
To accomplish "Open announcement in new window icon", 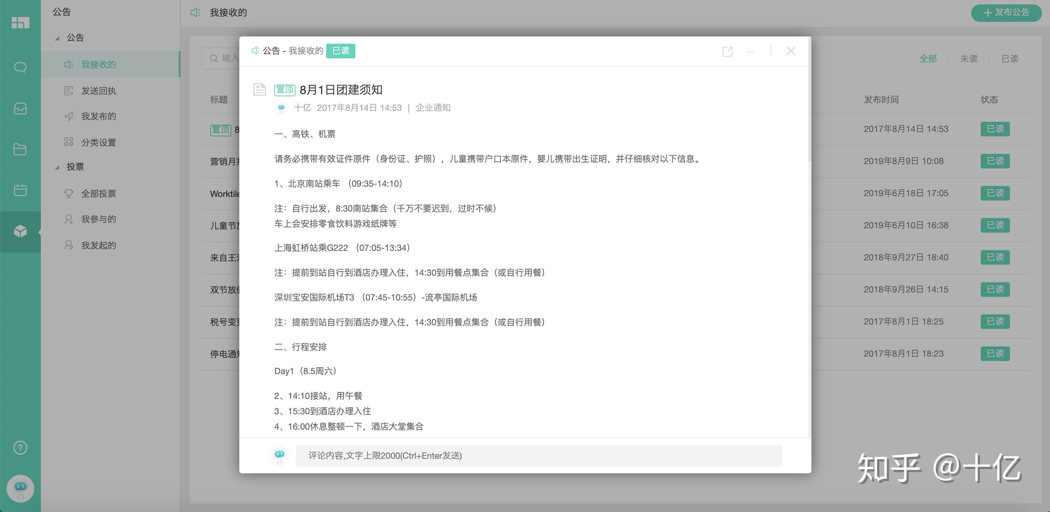I will click(x=727, y=51).
